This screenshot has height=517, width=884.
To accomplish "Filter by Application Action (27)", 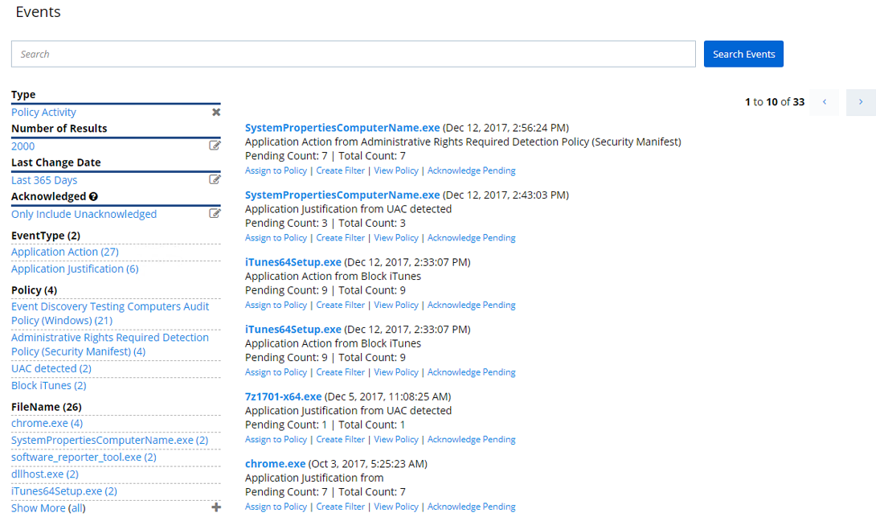I will pos(65,252).
